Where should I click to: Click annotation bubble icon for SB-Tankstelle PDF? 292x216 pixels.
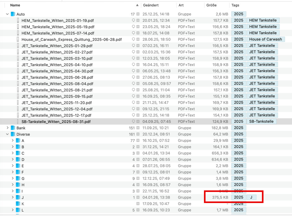point(133,122)
